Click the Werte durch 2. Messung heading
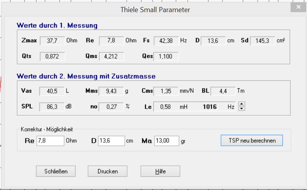Screen dimensions: 307x190 point(86,76)
